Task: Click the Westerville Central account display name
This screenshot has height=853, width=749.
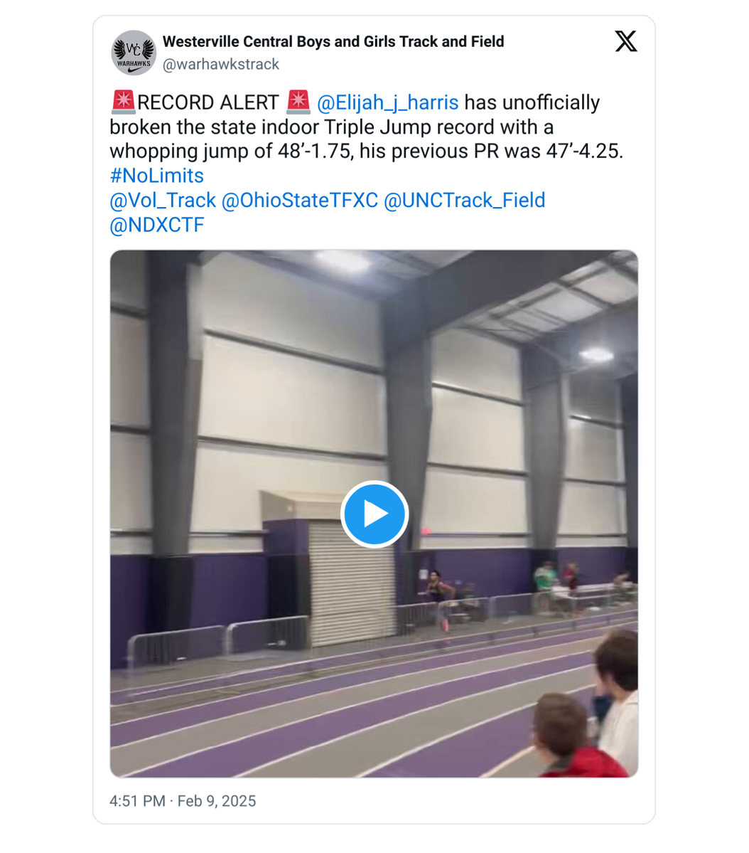Action: pyautogui.click(x=333, y=42)
